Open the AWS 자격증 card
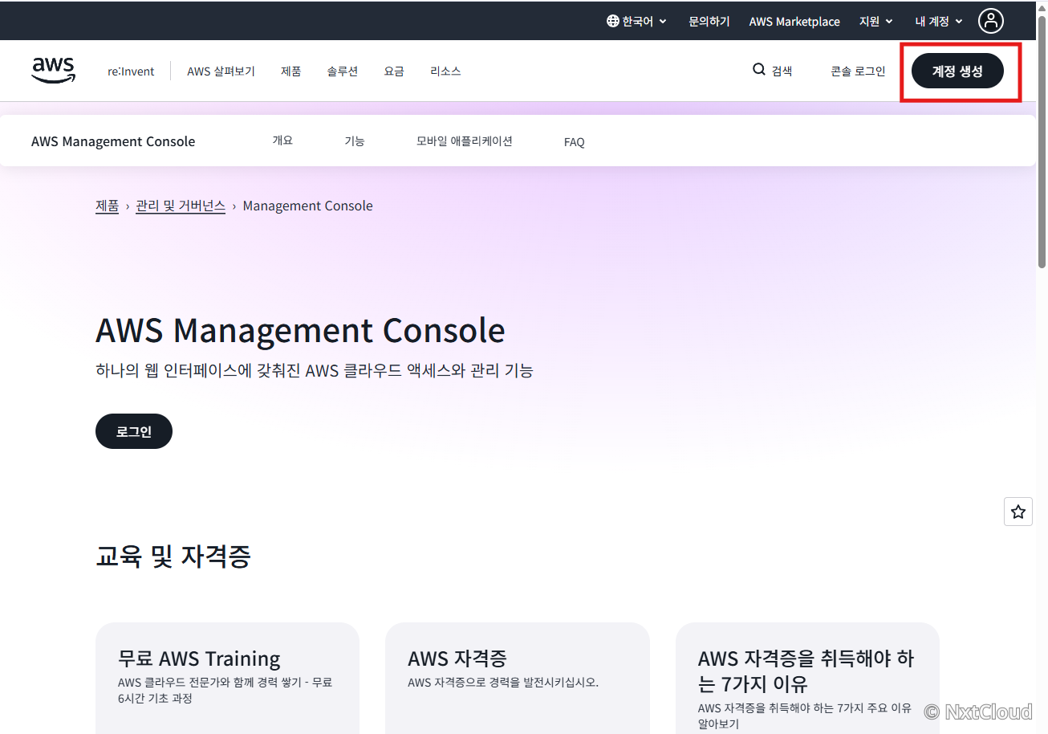 pos(518,678)
